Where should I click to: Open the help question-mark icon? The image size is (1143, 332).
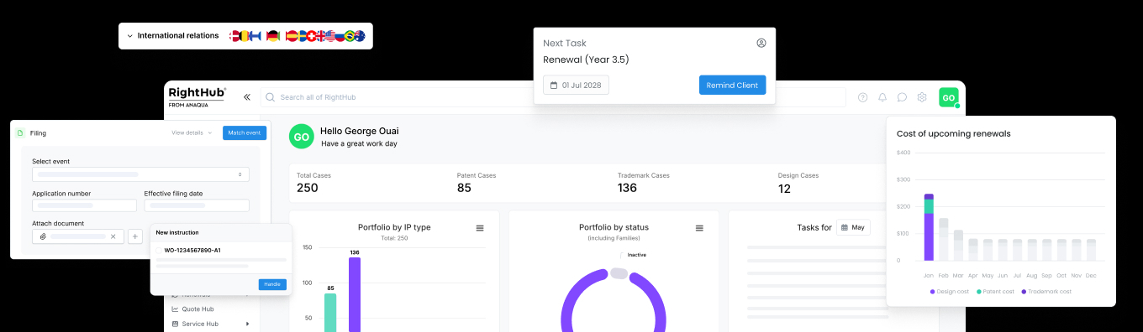click(862, 97)
